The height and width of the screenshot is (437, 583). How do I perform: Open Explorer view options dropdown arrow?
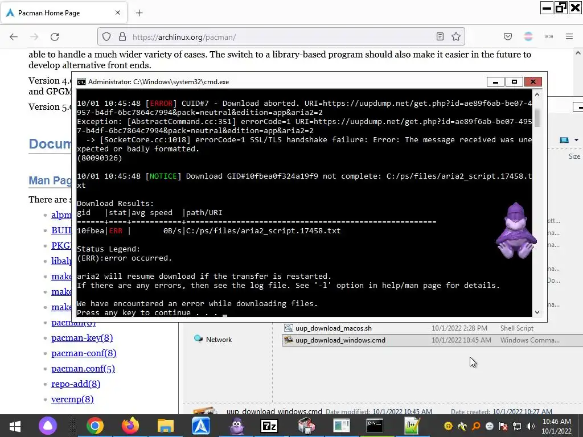(576, 140)
